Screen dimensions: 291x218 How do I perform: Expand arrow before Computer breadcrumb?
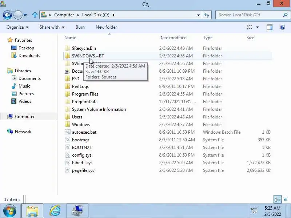point(50,15)
